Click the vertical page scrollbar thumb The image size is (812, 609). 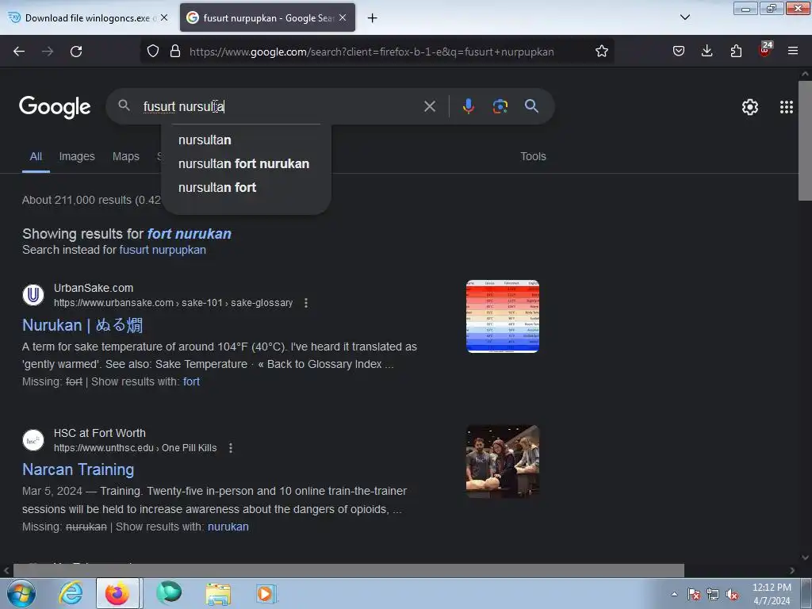click(x=805, y=140)
